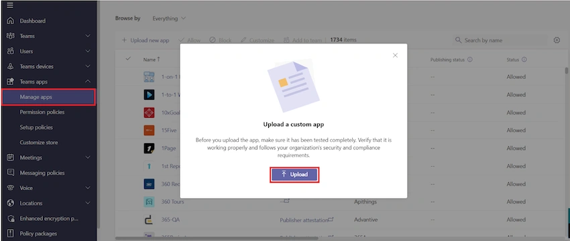Click the Teams devices bell icon

coord(11,66)
